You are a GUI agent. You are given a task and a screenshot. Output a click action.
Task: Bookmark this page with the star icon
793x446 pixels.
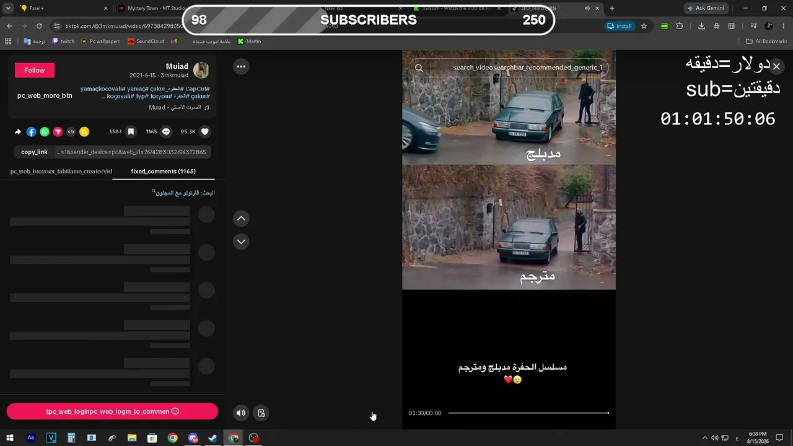pos(644,26)
